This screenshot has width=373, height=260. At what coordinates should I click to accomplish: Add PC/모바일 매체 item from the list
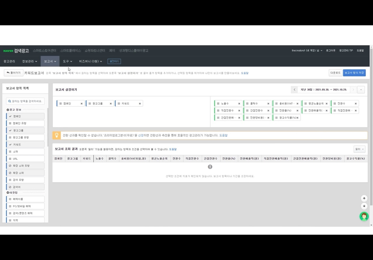pos(25,206)
